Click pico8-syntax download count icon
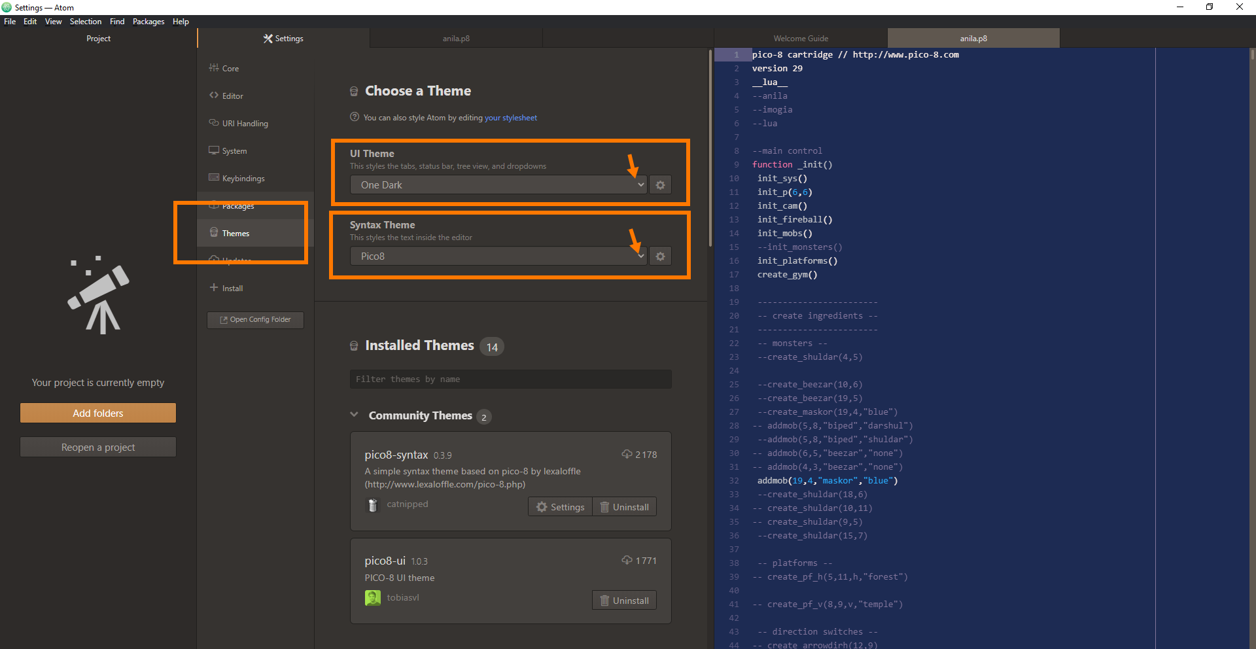 [x=627, y=454]
